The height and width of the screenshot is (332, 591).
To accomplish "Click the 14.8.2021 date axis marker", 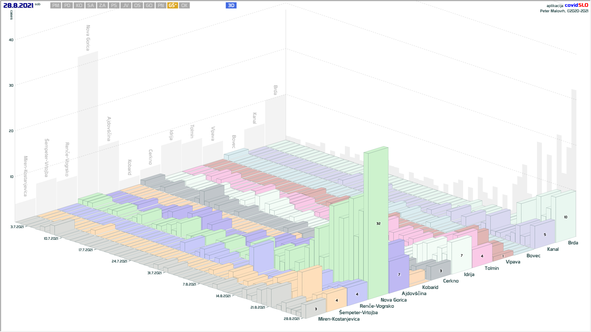I will pyautogui.click(x=223, y=296).
